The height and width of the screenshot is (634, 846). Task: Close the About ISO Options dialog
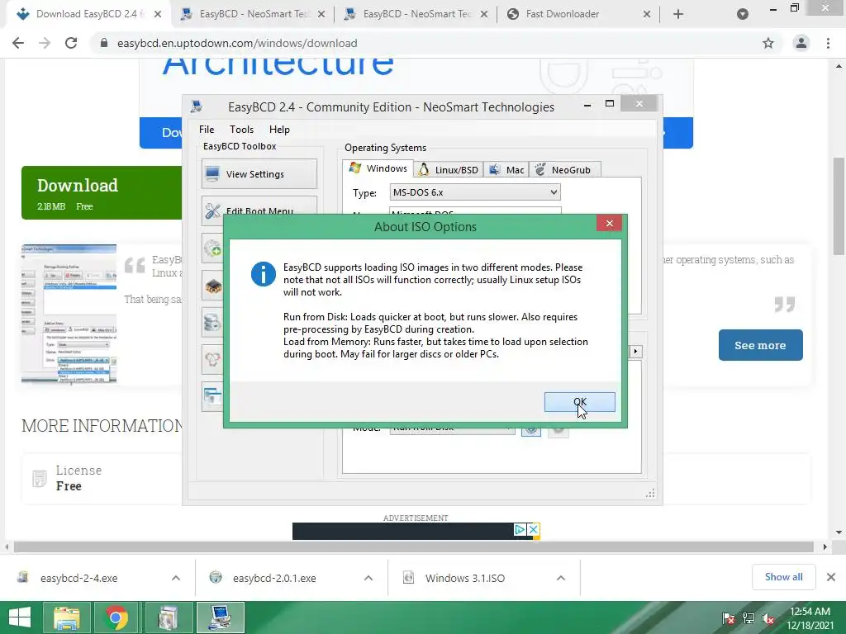[x=609, y=223]
